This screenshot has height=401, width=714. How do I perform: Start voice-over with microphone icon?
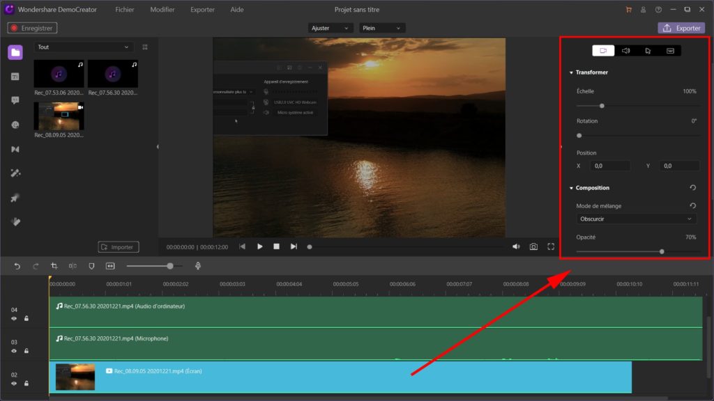click(197, 266)
